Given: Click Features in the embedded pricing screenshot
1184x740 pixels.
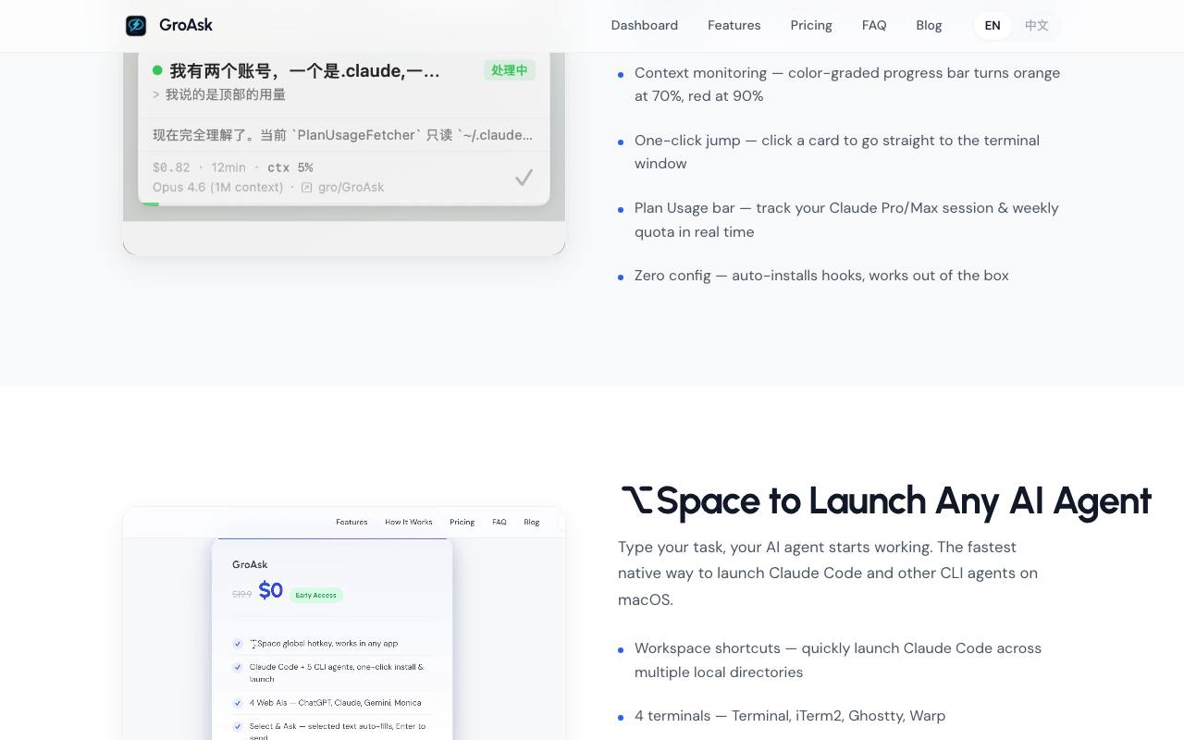Looking at the screenshot, I should (x=351, y=522).
